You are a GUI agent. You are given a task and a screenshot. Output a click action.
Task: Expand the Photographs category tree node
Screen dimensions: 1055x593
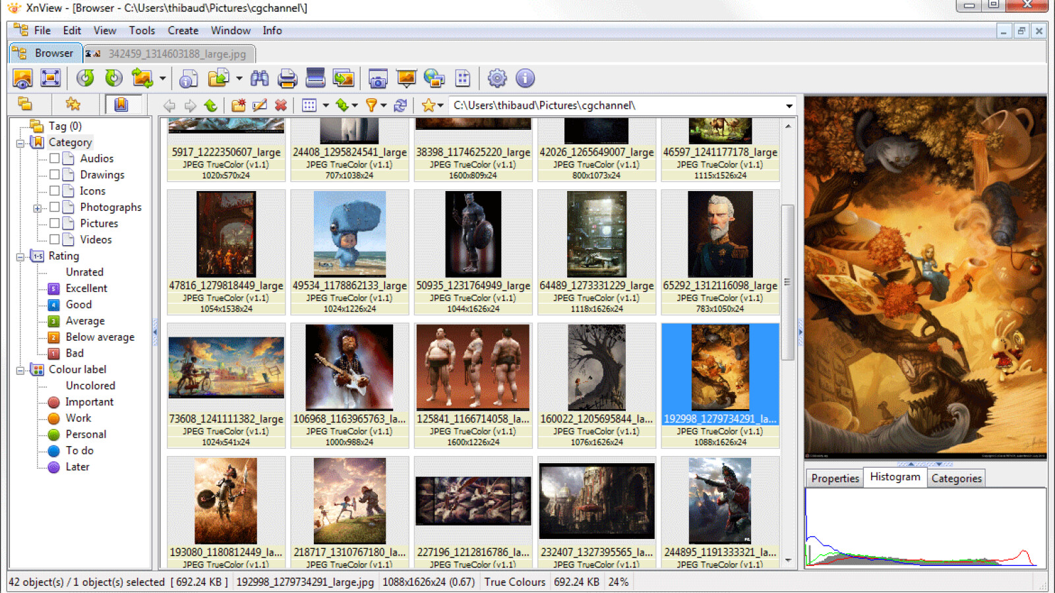coord(38,207)
